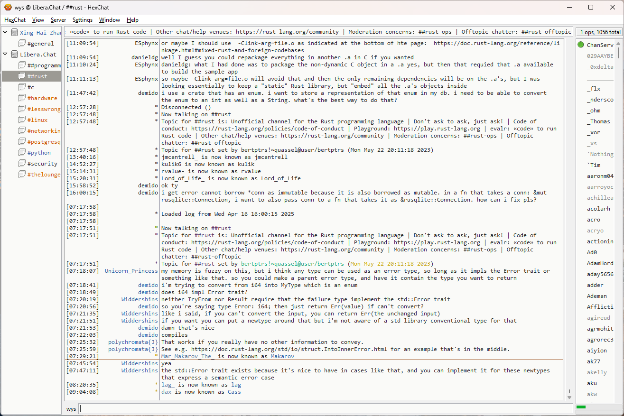The image size is (624, 416).
Task: Click the green ChanServ status icon
Action: pyautogui.click(x=581, y=45)
